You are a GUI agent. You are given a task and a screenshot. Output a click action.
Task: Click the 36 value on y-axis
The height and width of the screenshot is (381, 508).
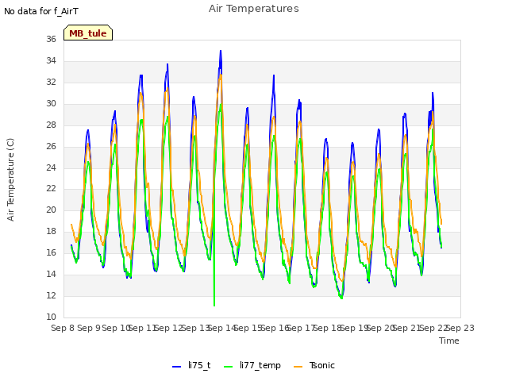pos(51,39)
